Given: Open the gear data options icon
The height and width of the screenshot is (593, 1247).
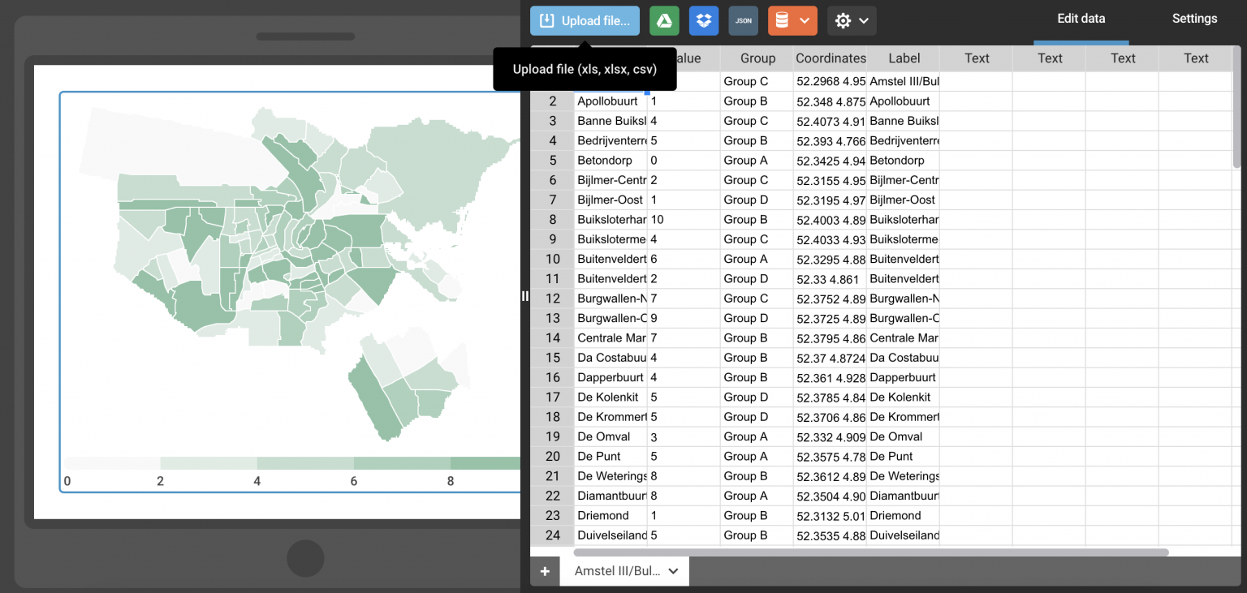Looking at the screenshot, I should pos(844,20).
